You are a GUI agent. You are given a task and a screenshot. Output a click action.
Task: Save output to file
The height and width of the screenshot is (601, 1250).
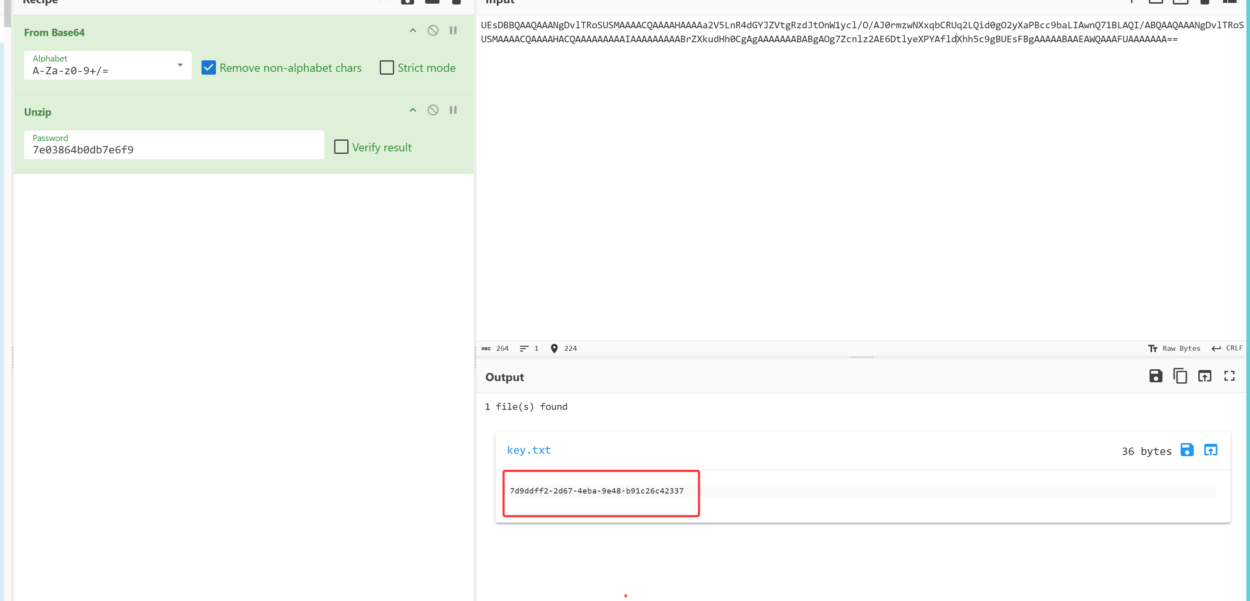coord(1155,376)
